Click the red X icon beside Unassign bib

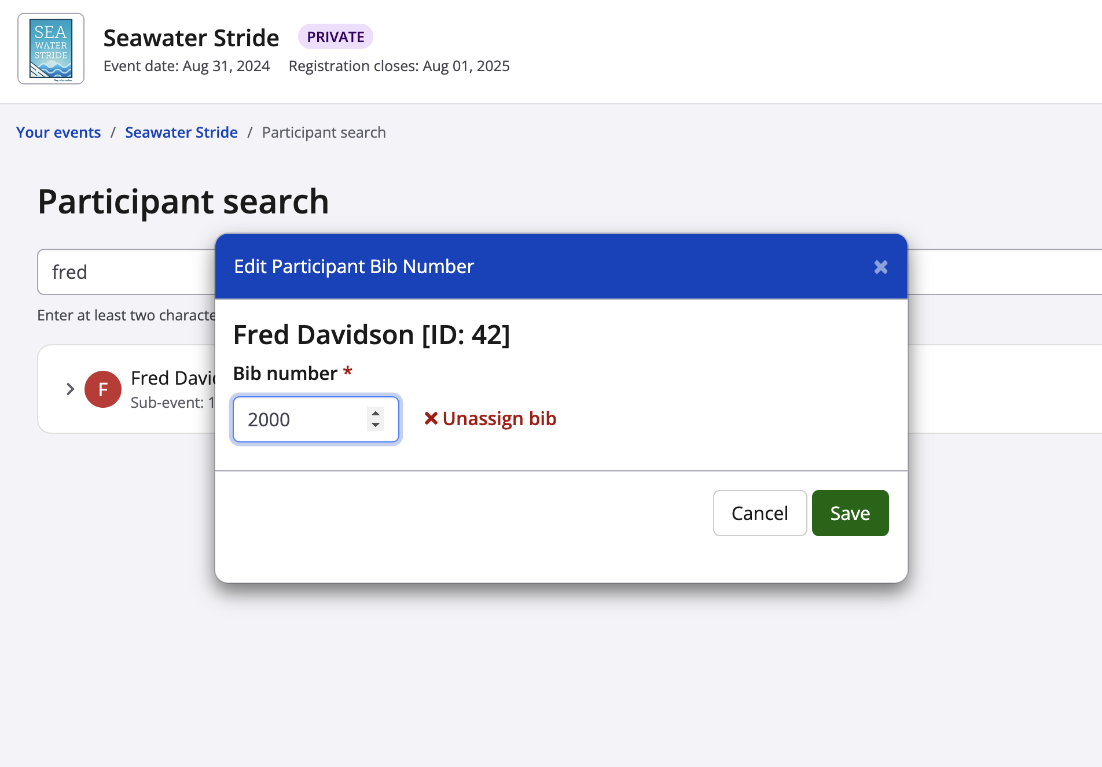click(431, 418)
